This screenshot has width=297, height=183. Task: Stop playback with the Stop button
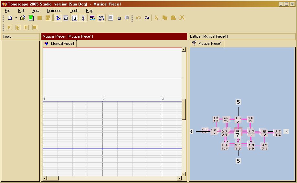35,27
